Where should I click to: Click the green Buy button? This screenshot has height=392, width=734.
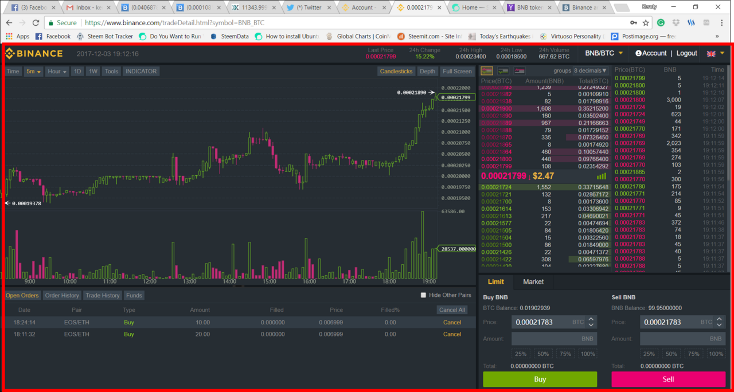click(540, 379)
